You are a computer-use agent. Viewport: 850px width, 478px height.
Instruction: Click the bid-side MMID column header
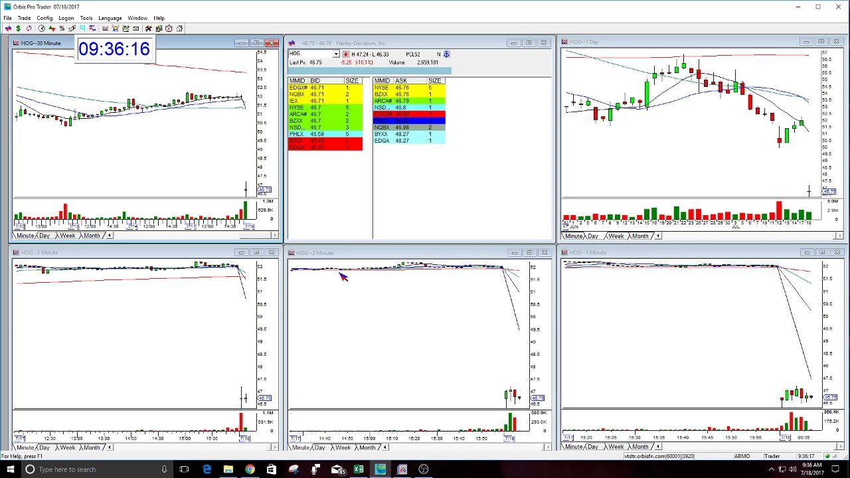point(297,81)
